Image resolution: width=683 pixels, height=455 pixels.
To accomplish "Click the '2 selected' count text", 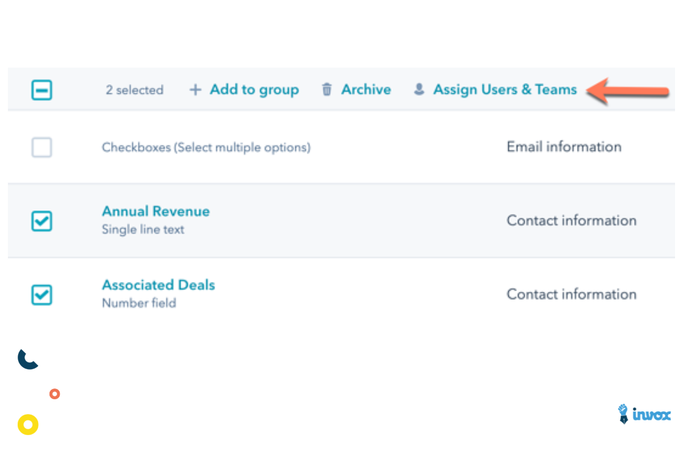I will coord(134,90).
